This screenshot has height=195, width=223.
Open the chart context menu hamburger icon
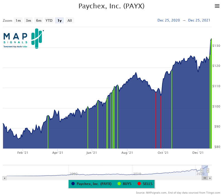tap(217, 6)
